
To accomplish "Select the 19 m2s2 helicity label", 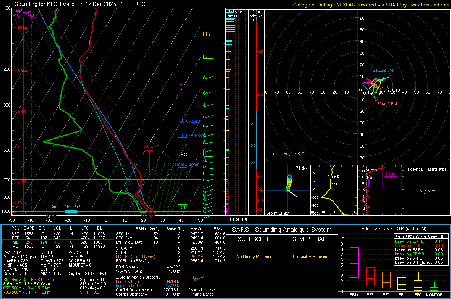I will click(73, 207).
